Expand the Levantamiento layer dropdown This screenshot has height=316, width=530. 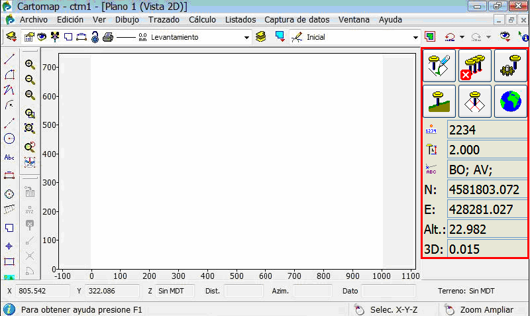tap(246, 37)
